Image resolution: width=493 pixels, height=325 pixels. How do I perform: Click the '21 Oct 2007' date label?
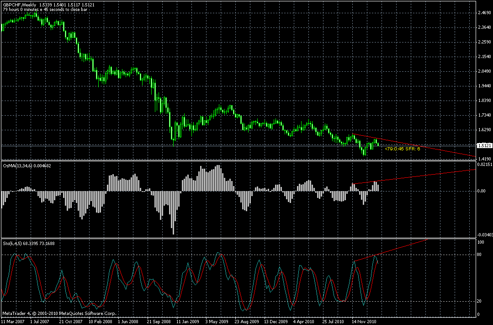pos(71,322)
